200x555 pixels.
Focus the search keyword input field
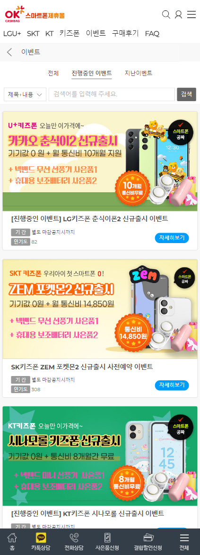[112, 94]
